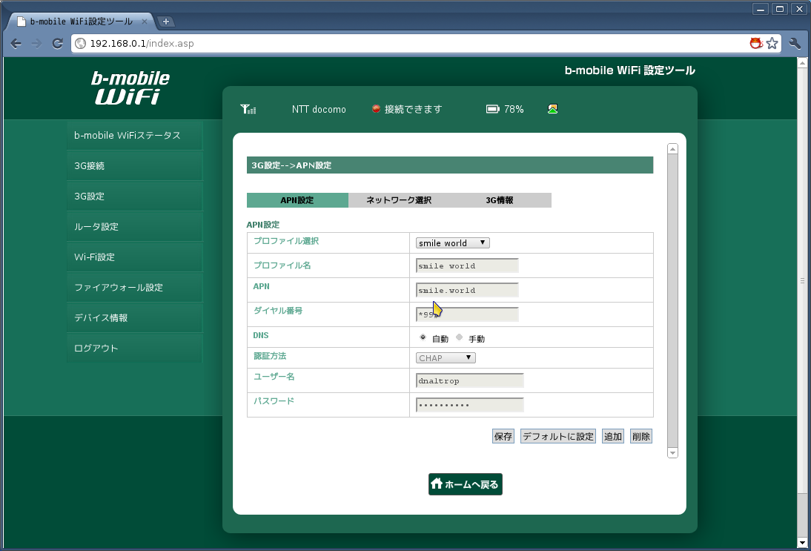The width and height of the screenshot is (811, 551).
Task: Click the 削除 button
Action: tap(640, 436)
